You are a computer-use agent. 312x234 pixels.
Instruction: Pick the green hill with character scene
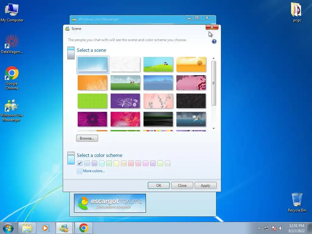click(158, 65)
